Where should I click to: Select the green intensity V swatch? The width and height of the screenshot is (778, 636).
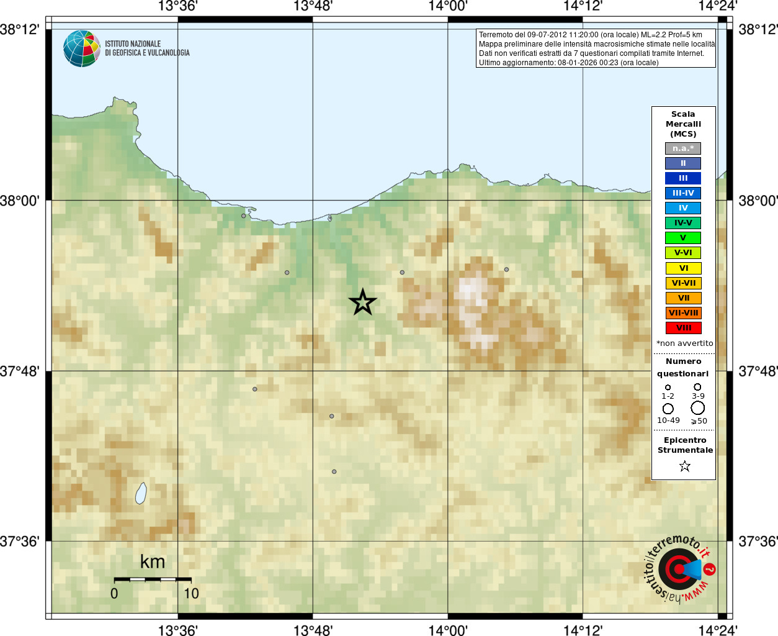pyautogui.click(x=683, y=238)
